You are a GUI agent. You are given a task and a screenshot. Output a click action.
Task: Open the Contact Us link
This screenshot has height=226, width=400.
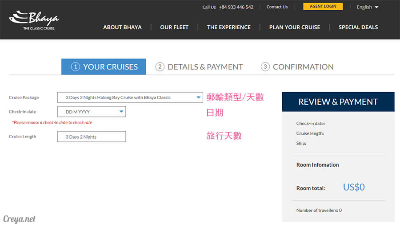pos(277,7)
